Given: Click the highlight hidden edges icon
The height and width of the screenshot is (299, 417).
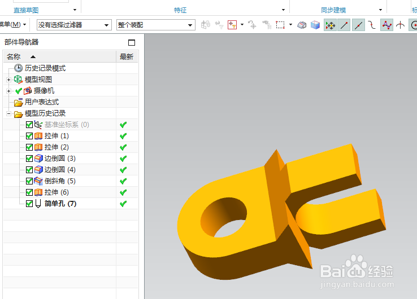Looking at the screenshot, I should (x=302, y=25).
